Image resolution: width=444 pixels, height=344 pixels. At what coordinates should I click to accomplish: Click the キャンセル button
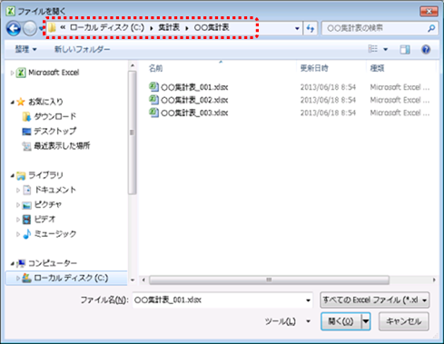pyautogui.click(x=404, y=321)
